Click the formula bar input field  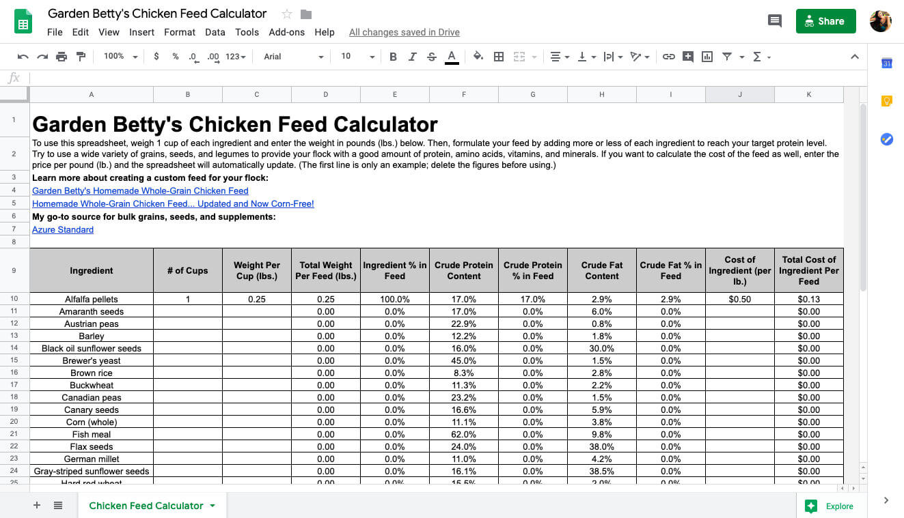click(437, 77)
